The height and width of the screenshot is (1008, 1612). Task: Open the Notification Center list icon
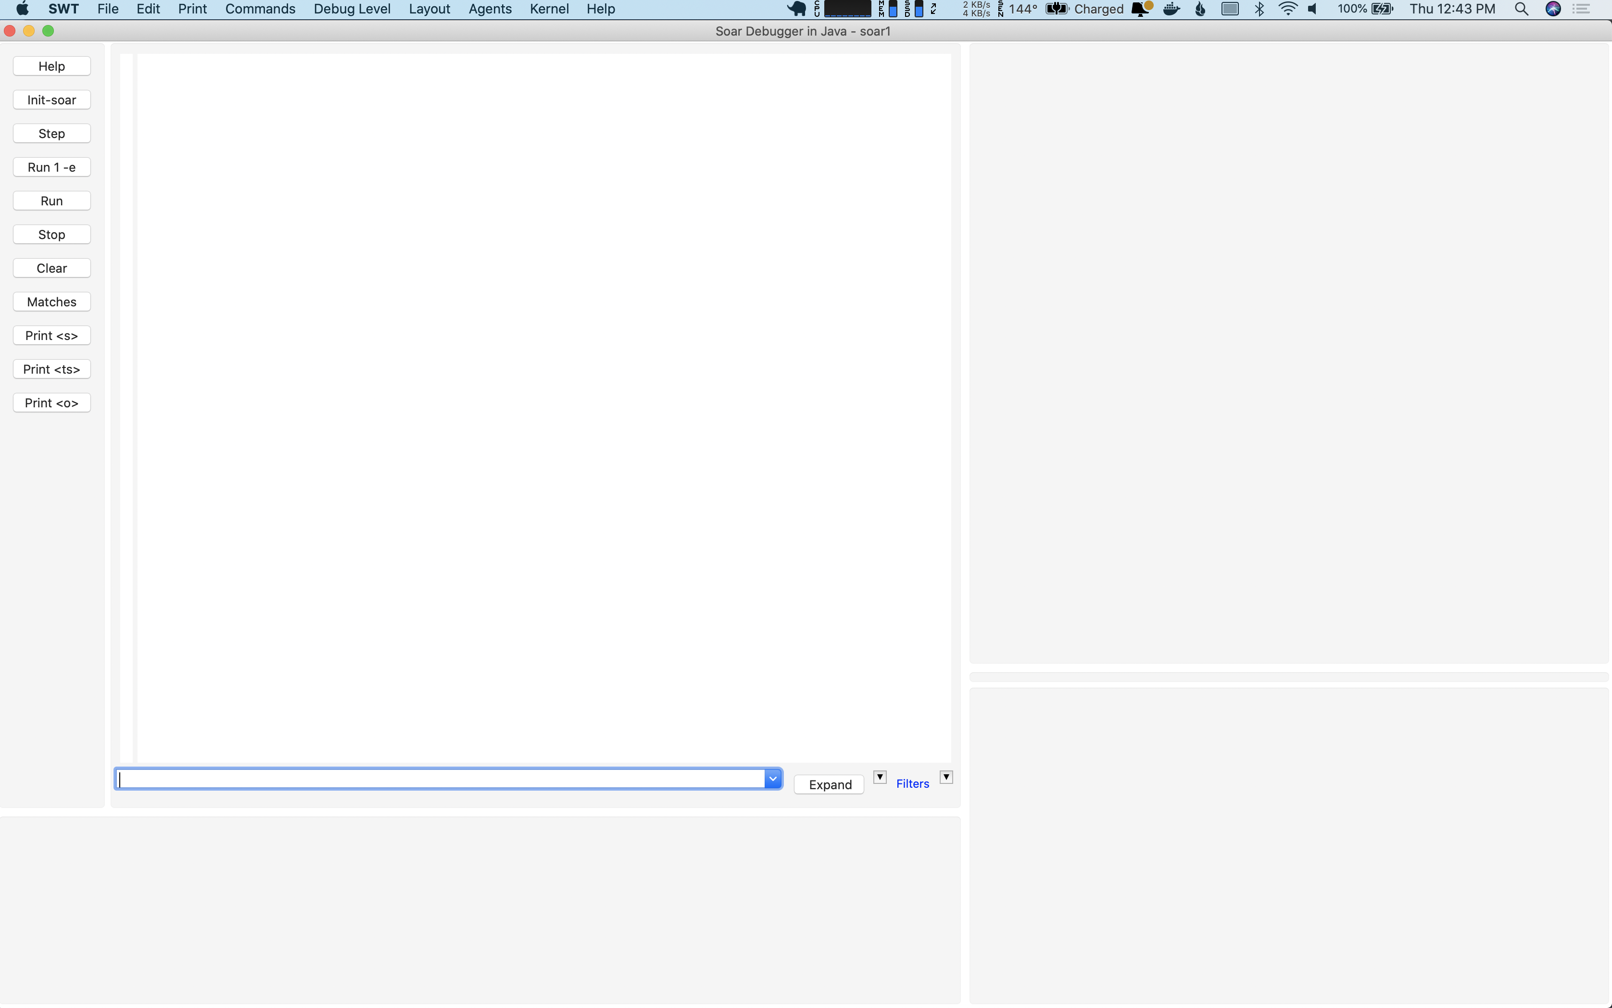pos(1581,9)
